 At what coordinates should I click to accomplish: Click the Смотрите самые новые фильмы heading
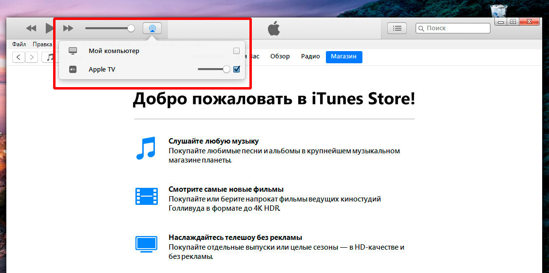pyautogui.click(x=226, y=189)
